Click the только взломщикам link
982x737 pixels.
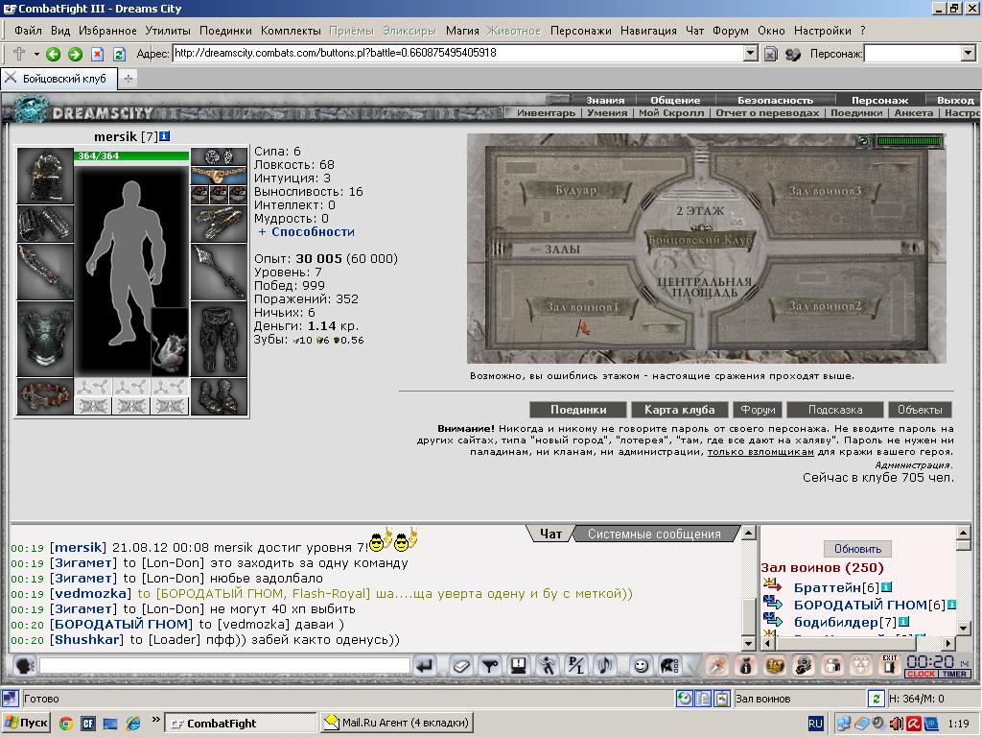[x=760, y=452]
